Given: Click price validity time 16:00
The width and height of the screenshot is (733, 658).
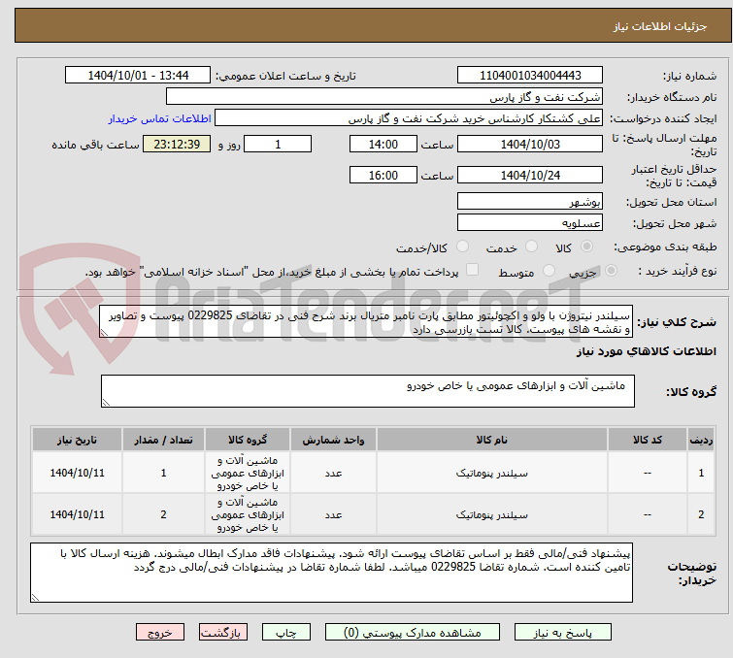Looking at the screenshot, I should [x=383, y=175].
